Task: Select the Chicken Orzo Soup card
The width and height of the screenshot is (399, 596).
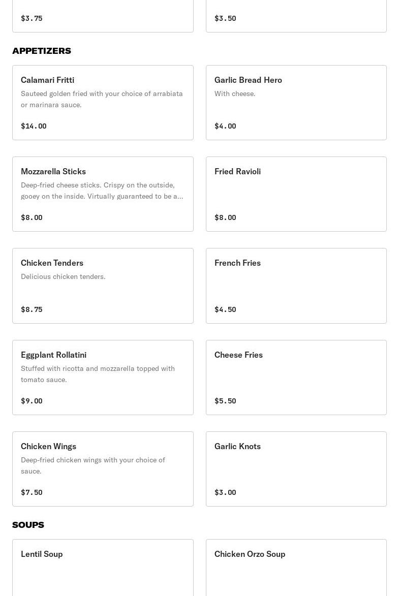Action: pyautogui.click(x=296, y=567)
